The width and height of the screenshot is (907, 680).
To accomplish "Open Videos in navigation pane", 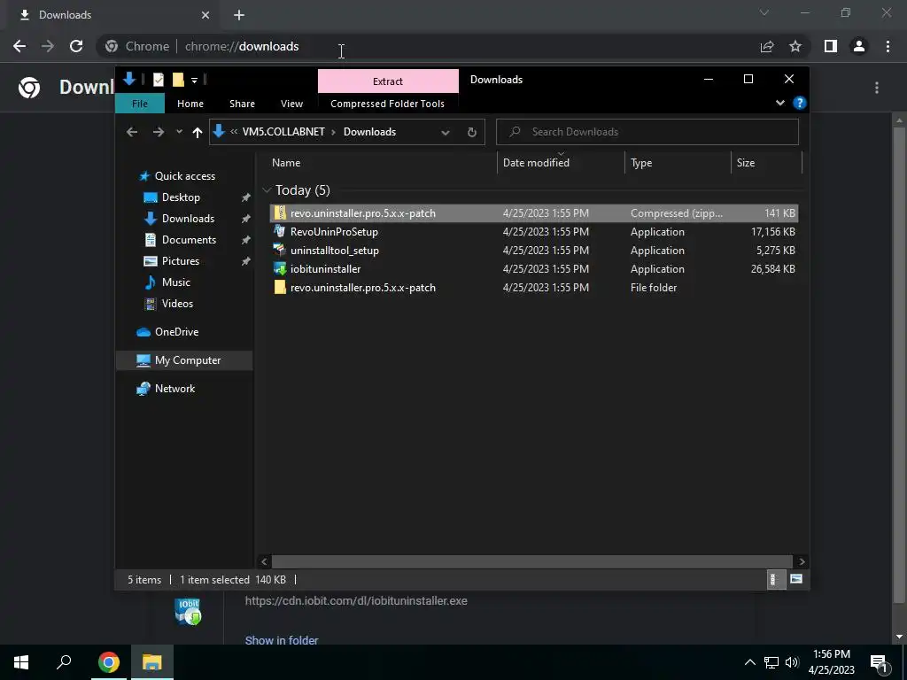I will 177,304.
